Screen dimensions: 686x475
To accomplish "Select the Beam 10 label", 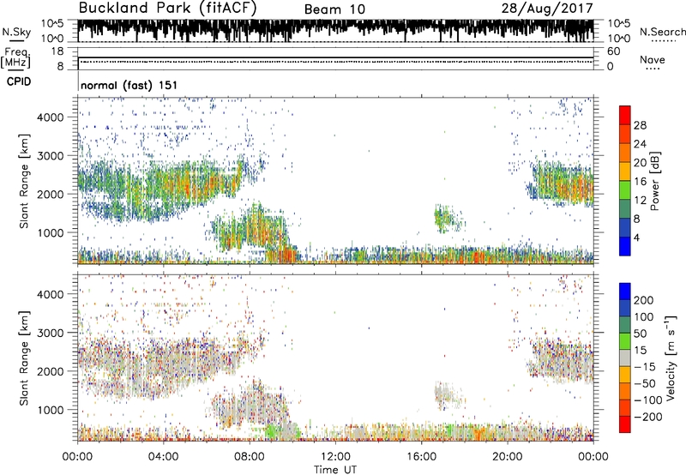I will click(334, 9).
